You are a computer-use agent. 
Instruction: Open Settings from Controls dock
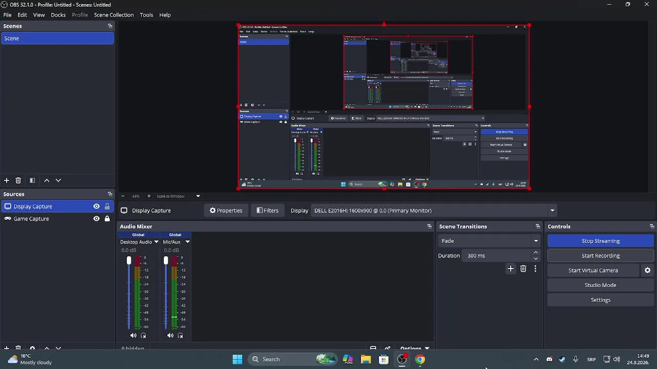tap(601, 300)
